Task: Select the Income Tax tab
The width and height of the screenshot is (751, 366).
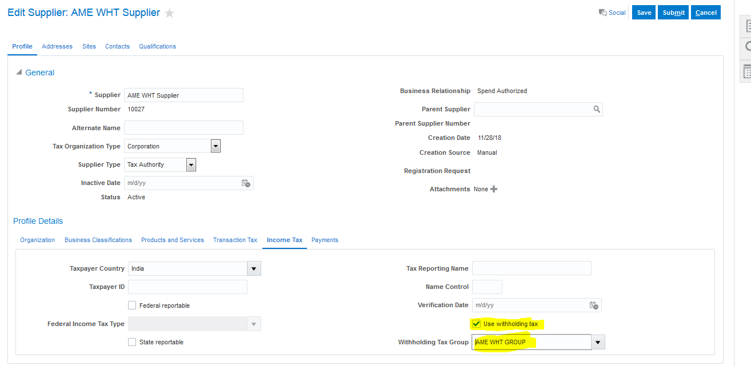Action: coord(285,240)
